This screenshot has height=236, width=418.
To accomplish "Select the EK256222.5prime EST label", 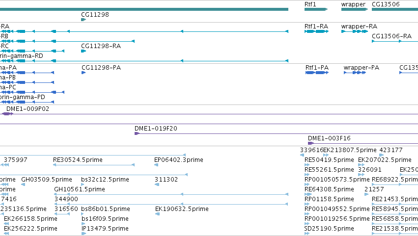I will 30,229.
